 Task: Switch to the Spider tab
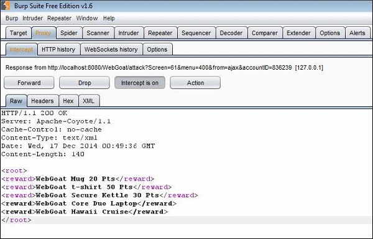pos(69,33)
